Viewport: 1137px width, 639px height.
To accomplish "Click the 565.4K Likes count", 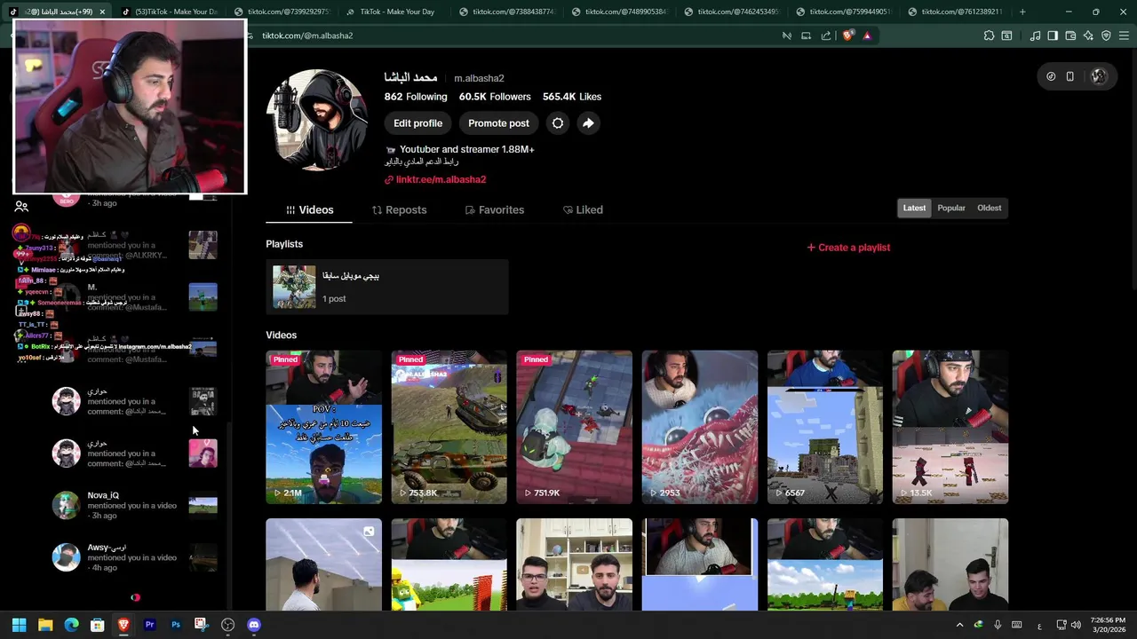I will 572,97.
